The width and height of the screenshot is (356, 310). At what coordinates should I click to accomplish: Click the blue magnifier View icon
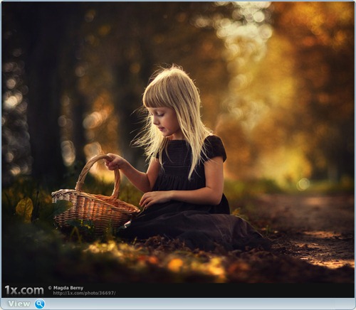(40, 304)
